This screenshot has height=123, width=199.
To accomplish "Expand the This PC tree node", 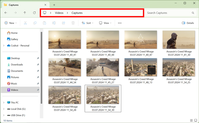I will pos(4,102).
